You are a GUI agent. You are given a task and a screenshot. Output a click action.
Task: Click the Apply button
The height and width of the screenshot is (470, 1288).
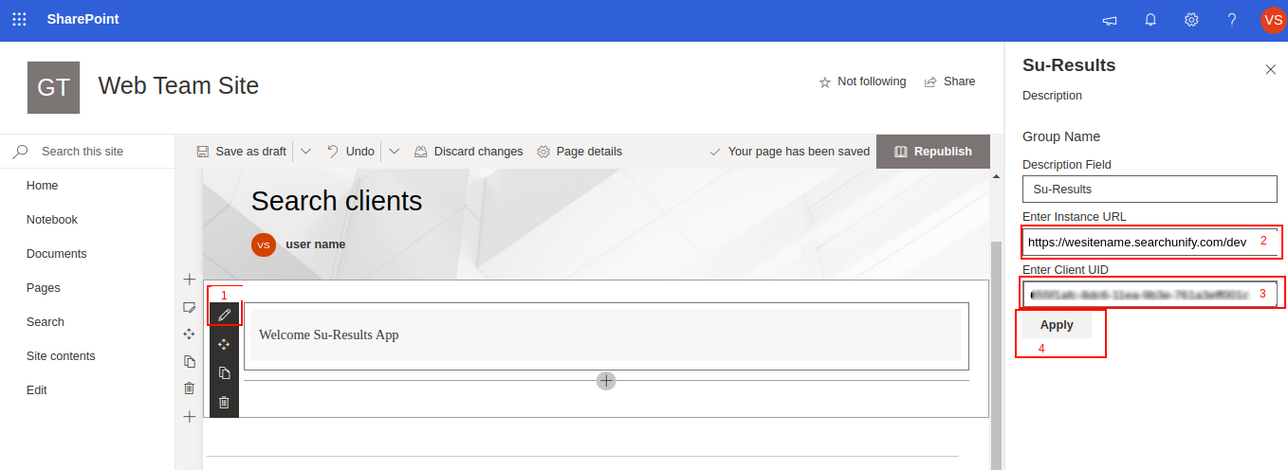tap(1057, 325)
